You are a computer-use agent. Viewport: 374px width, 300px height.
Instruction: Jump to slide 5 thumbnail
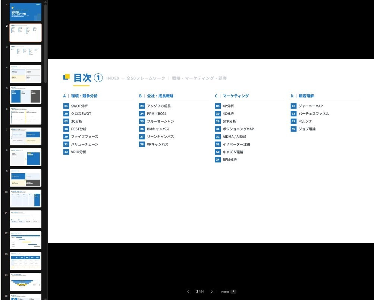click(x=25, y=95)
